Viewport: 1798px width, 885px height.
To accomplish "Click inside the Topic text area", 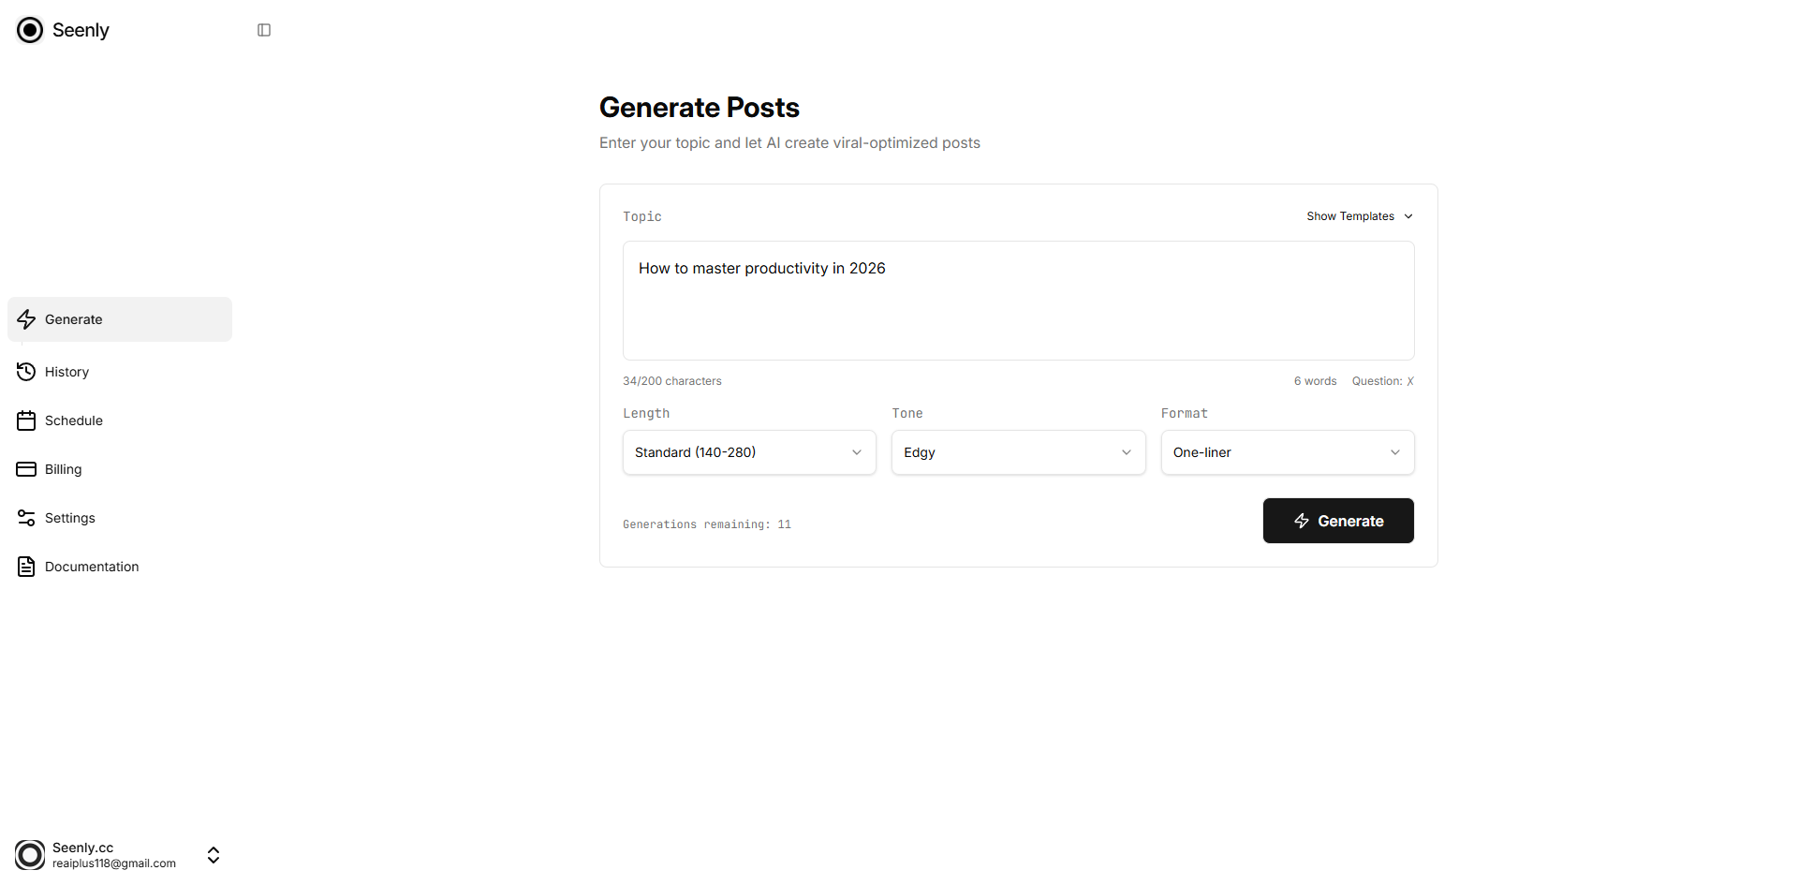I will [1018, 300].
